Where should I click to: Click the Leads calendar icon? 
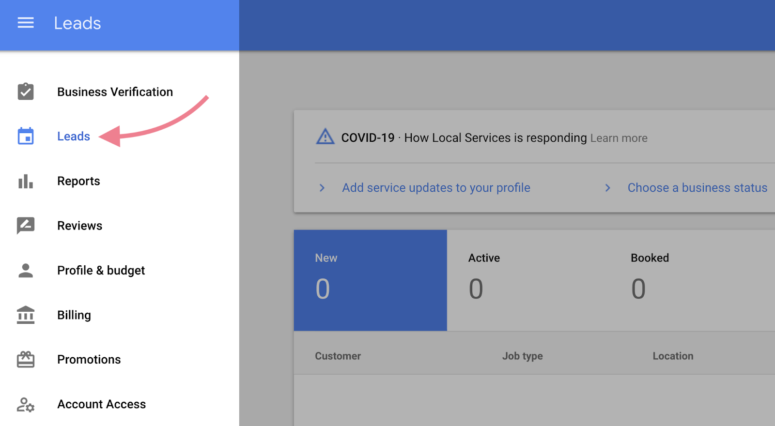[26, 136]
